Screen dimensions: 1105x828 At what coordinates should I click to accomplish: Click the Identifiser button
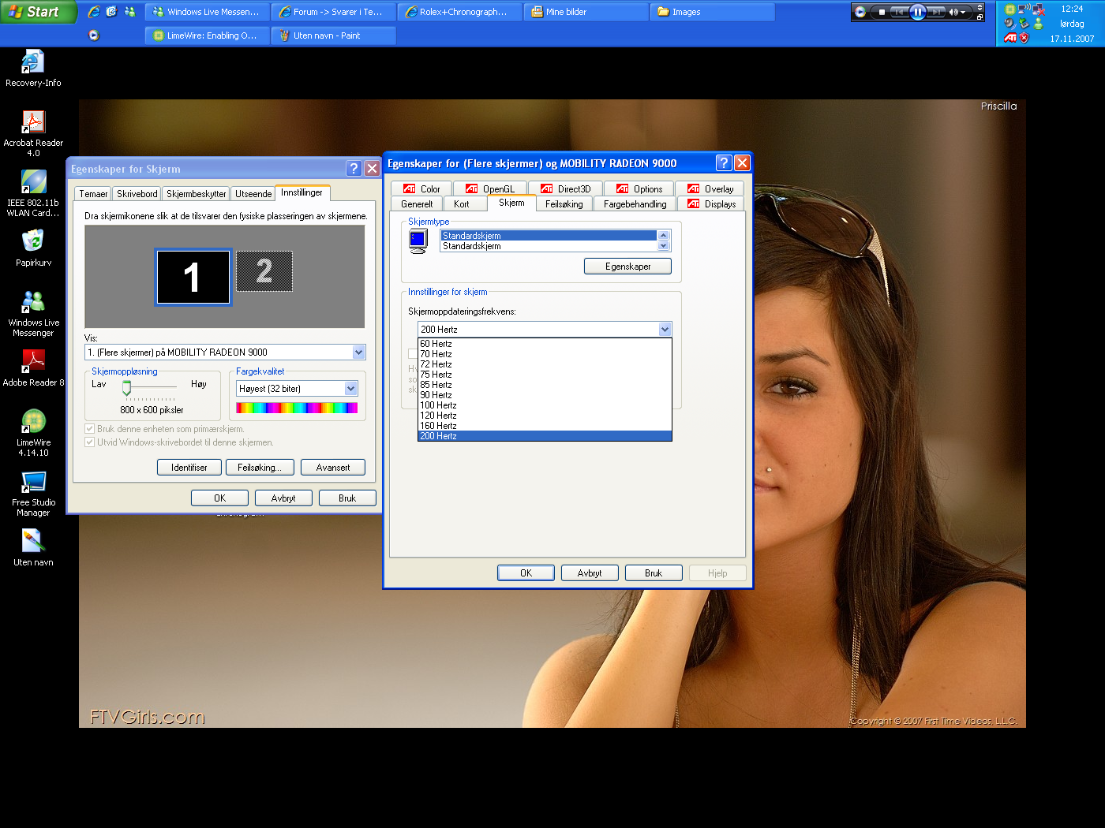pos(189,468)
